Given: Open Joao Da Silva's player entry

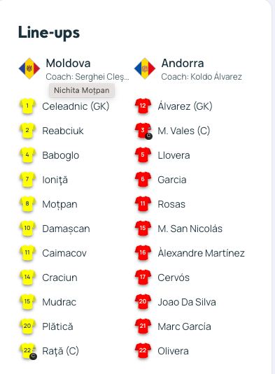Looking at the screenshot, I should point(187,302).
